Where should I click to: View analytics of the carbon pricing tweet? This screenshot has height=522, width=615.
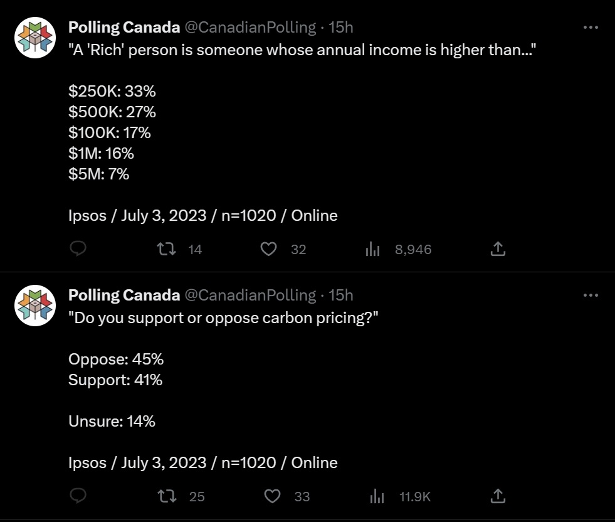click(377, 496)
